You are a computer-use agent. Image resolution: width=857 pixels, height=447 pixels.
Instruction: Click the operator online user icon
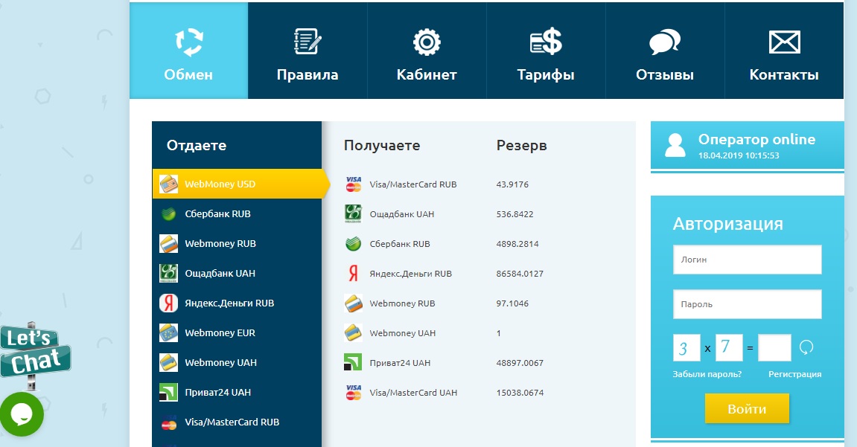pyautogui.click(x=675, y=145)
